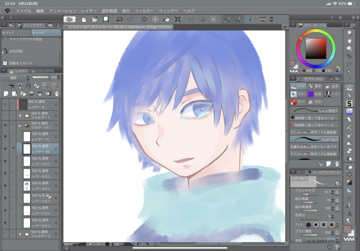Screen dimensions: 360x251
Task: Select layer thumbnail of レイヤー 4 copy
Action: pyautogui.click(x=27, y=186)
